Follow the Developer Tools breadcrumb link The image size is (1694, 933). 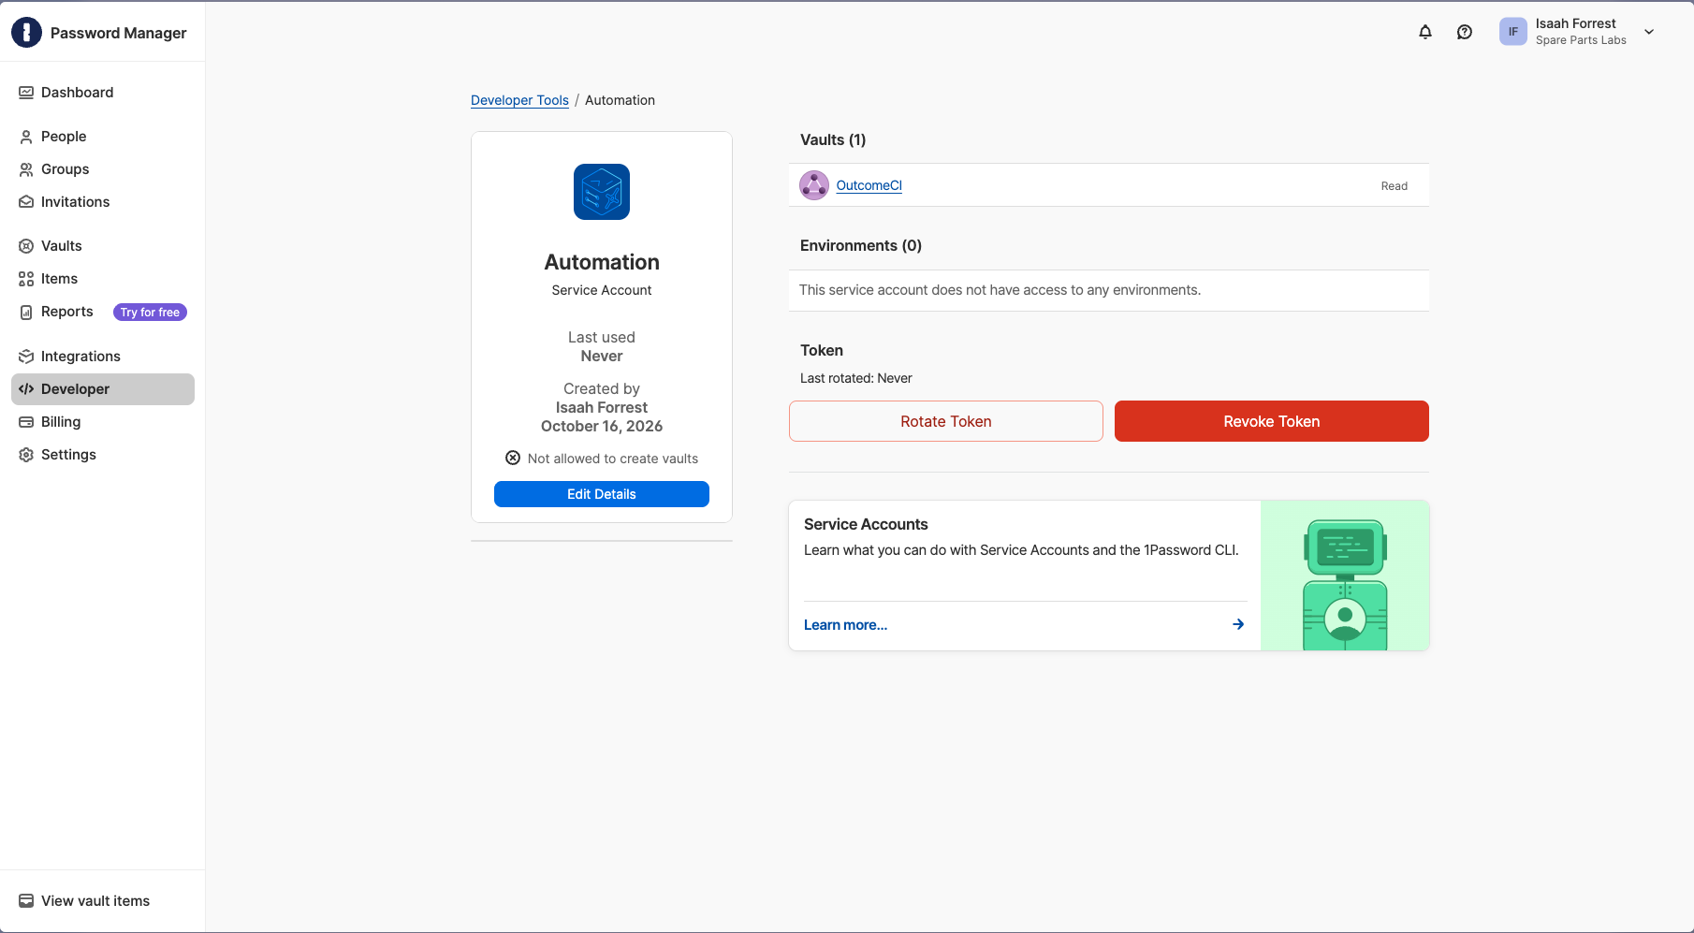point(519,100)
